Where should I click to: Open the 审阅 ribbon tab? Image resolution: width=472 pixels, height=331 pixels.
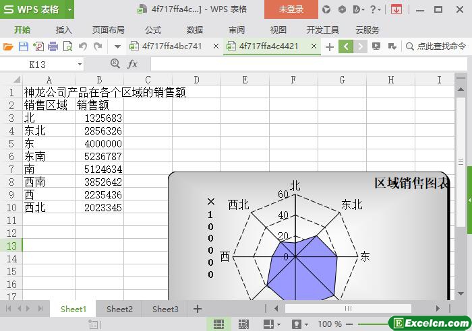tap(236, 30)
